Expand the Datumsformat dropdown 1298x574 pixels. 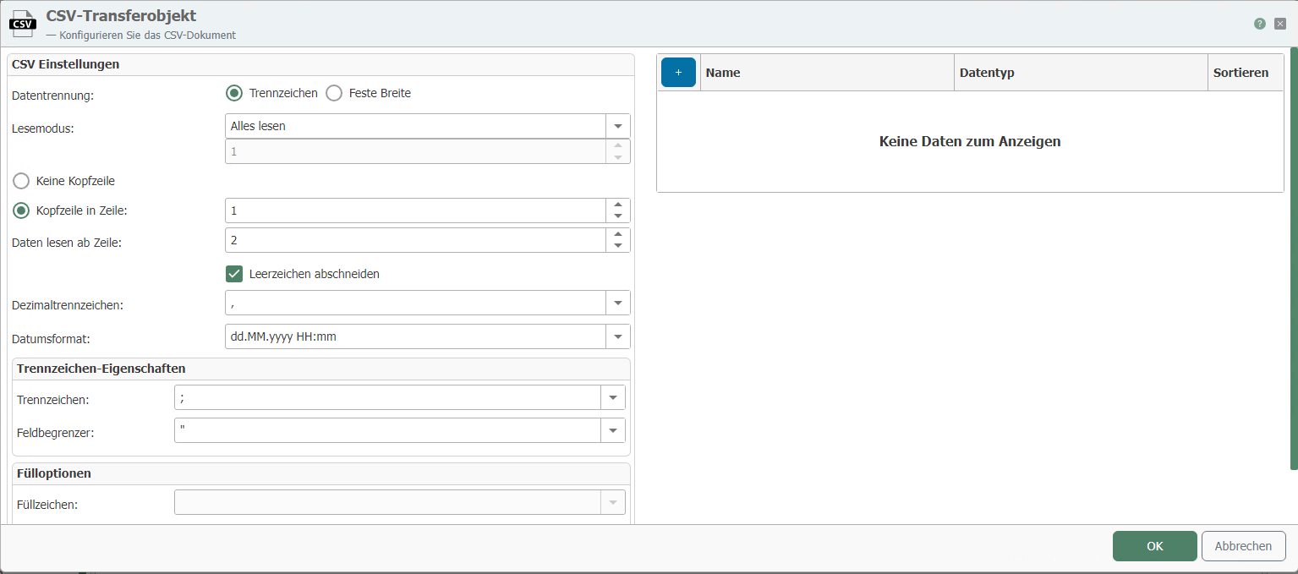point(618,336)
